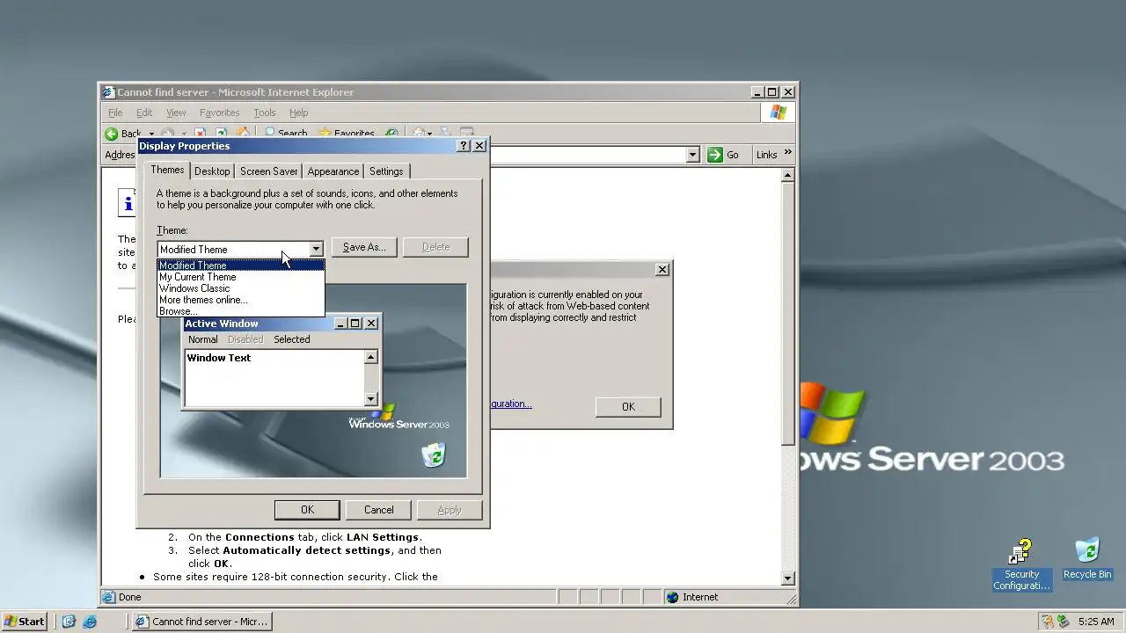Choose My Current Theme from the list
This screenshot has width=1126, height=633.
[241, 277]
